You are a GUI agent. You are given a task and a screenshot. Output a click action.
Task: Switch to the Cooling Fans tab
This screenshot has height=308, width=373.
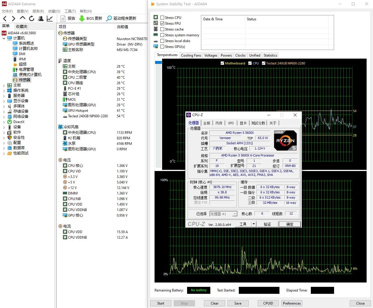[x=191, y=55]
